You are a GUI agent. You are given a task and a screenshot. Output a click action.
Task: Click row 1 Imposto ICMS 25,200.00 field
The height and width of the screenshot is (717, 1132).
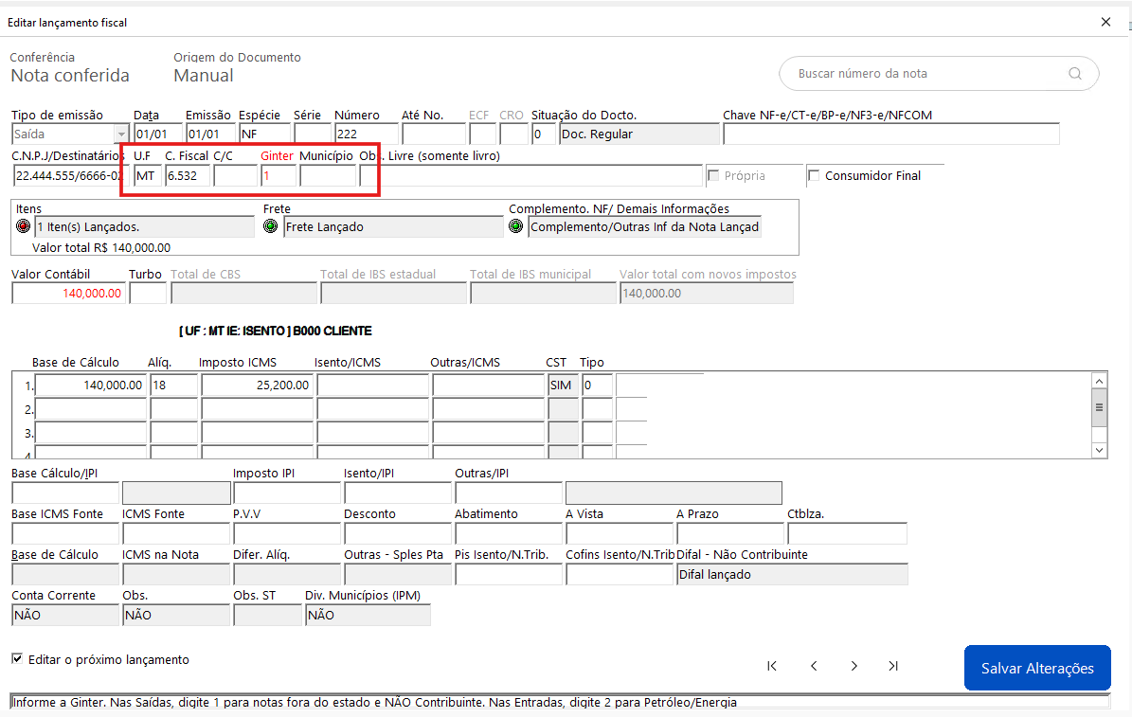pyautogui.click(x=258, y=385)
